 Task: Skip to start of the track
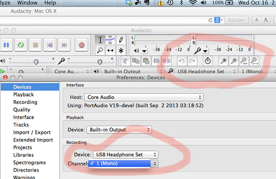(x=50, y=45)
